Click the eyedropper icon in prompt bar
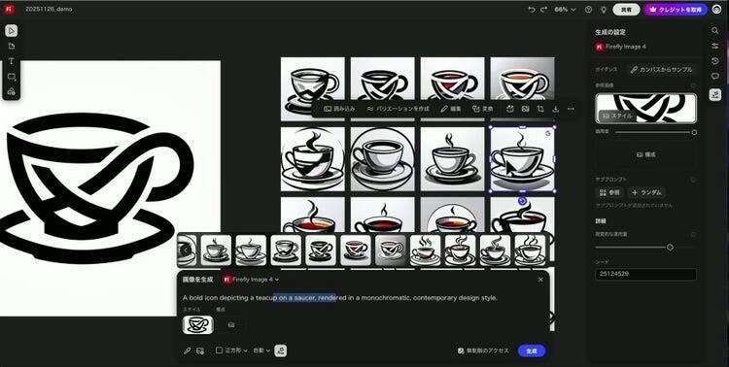 (187, 350)
